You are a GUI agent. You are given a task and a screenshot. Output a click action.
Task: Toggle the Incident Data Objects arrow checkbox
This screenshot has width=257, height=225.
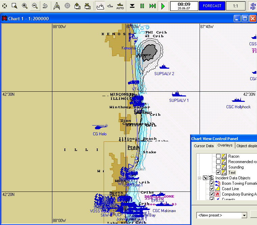point(205,178)
